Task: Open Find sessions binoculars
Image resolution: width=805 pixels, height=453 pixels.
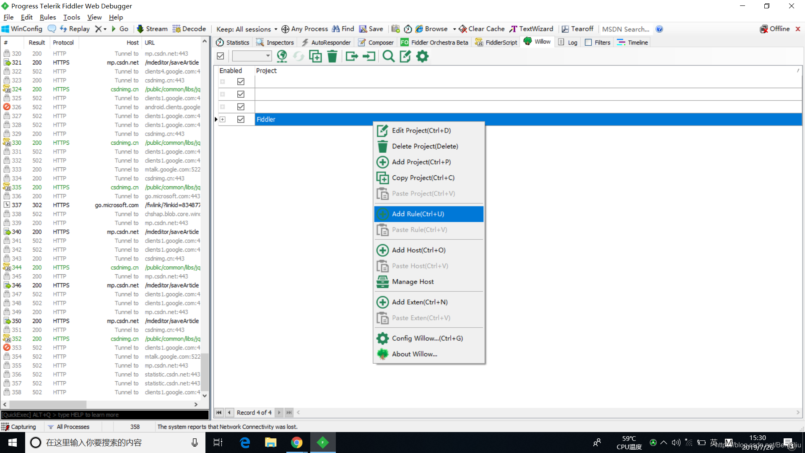Action: click(343, 29)
